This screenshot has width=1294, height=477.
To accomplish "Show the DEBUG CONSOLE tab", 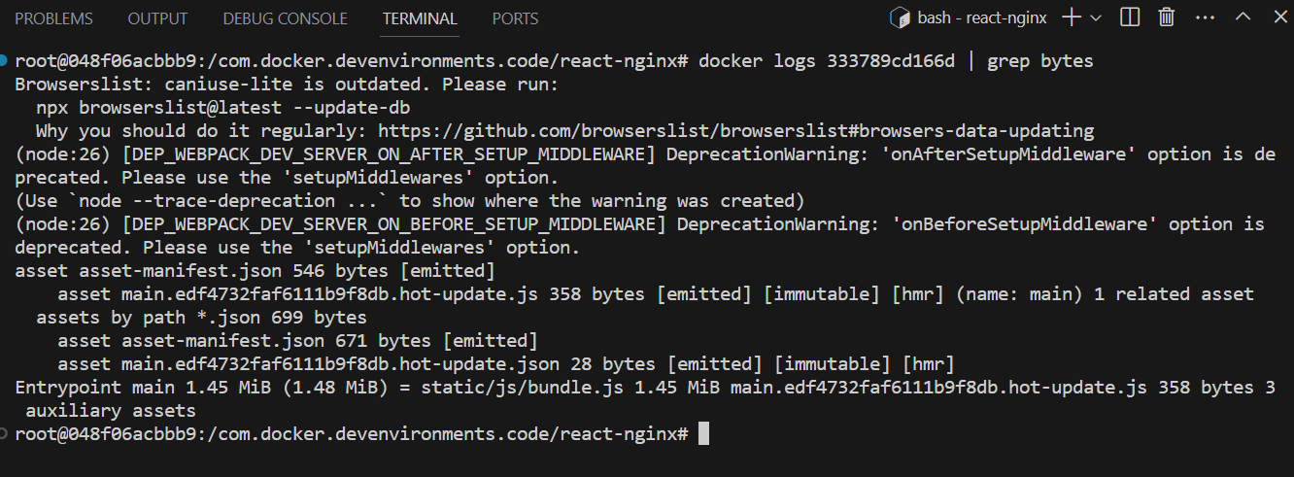I will point(285,18).
